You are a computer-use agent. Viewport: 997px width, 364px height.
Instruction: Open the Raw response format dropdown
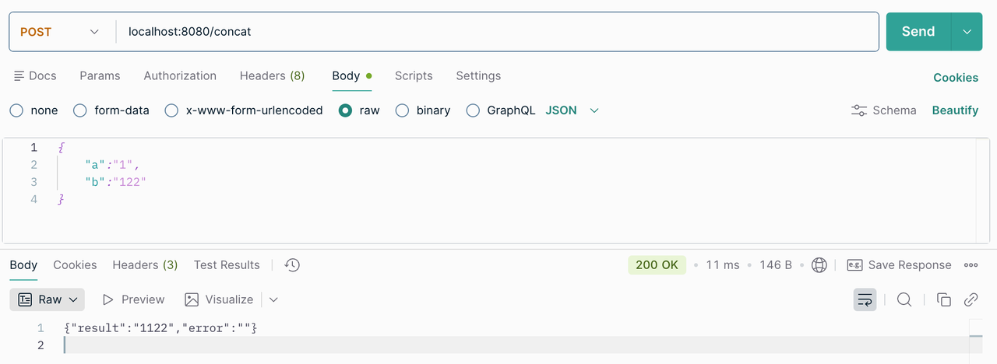click(48, 299)
